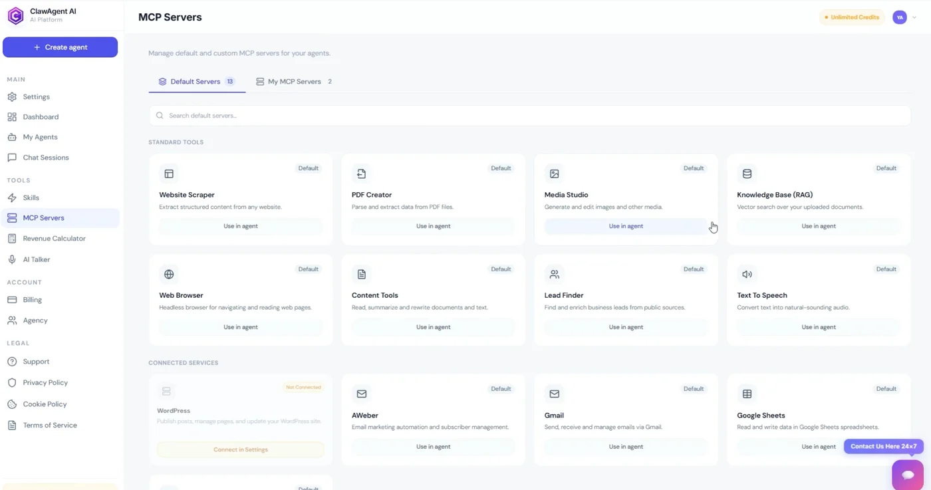Click the Media Studio card title
The width and height of the screenshot is (931, 490).
pyautogui.click(x=566, y=195)
